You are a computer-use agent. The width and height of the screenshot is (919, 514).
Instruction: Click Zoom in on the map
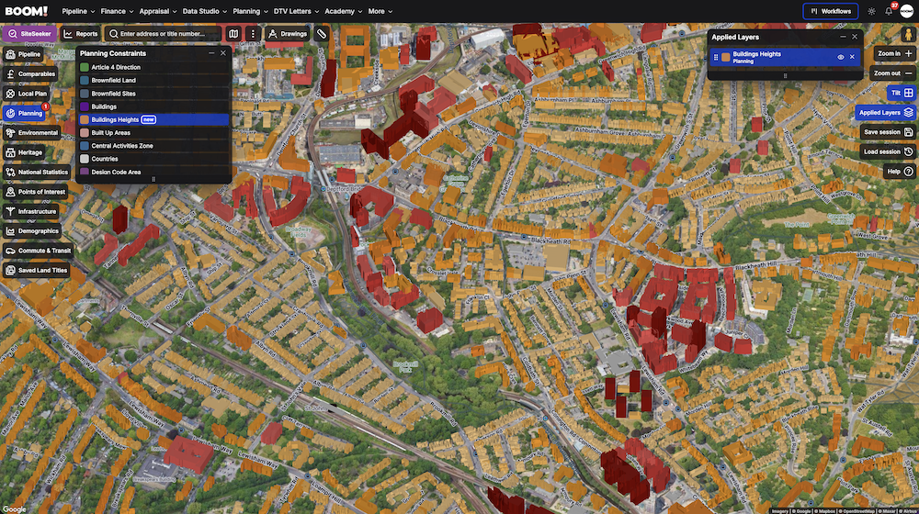[x=894, y=54]
